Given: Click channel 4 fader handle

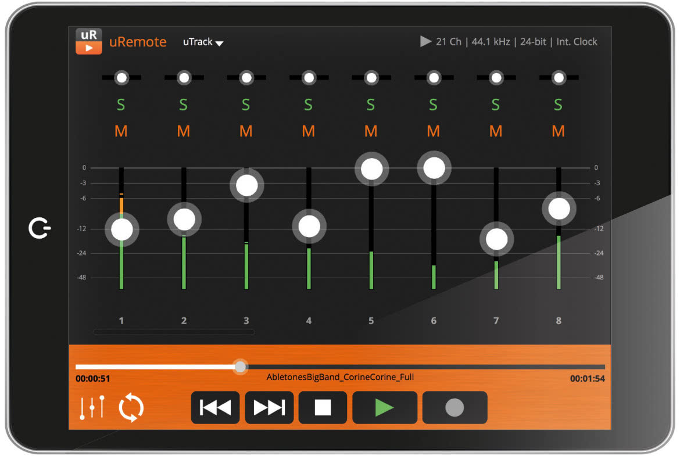Looking at the screenshot, I should tap(309, 227).
